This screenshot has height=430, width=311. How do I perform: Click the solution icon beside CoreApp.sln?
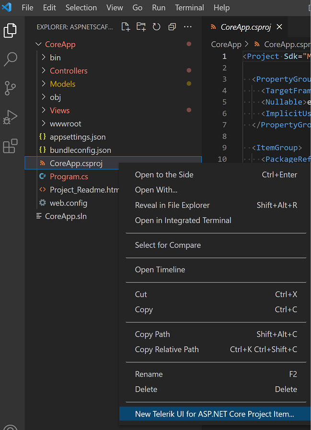click(39, 216)
